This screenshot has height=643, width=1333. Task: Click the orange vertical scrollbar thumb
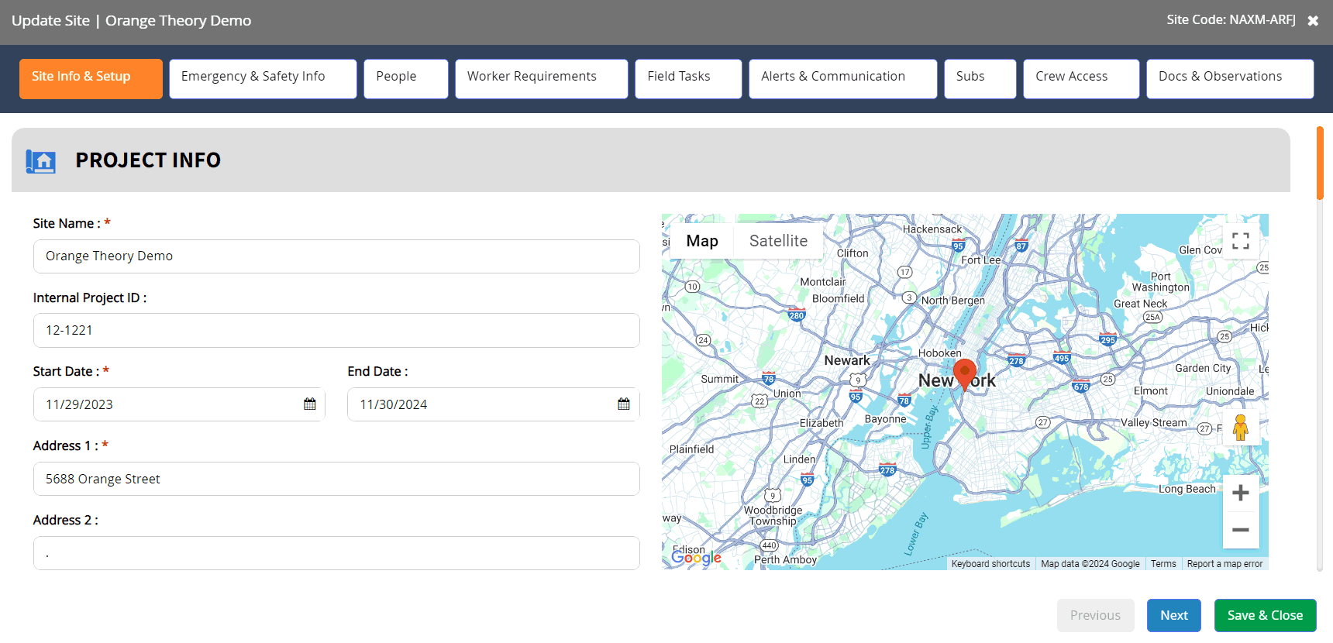coord(1320,163)
